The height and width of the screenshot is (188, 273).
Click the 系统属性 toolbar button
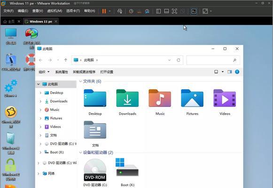(62, 72)
